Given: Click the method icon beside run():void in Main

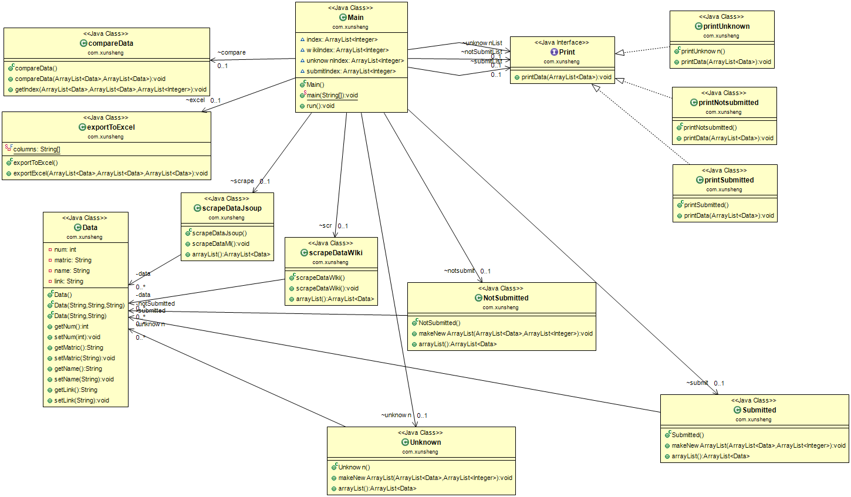Looking at the screenshot, I should pyautogui.click(x=302, y=106).
